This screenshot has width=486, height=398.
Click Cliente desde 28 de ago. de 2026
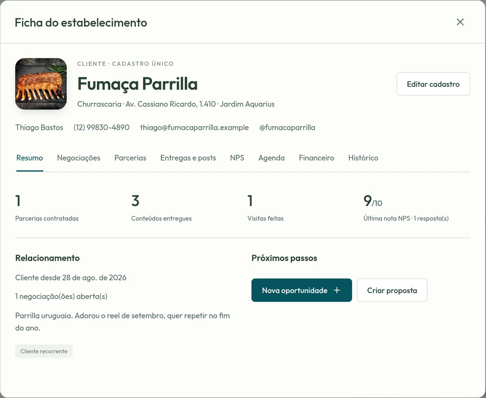tap(71, 278)
